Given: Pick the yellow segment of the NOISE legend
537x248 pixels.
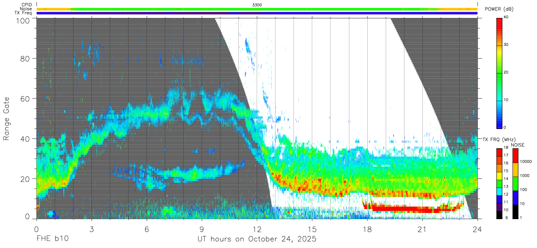Looking at the screenshot, I should [x=515, y=170].
